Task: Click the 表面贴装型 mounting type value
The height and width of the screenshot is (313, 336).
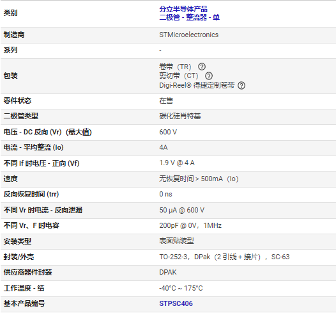Action: pos(176,241)
